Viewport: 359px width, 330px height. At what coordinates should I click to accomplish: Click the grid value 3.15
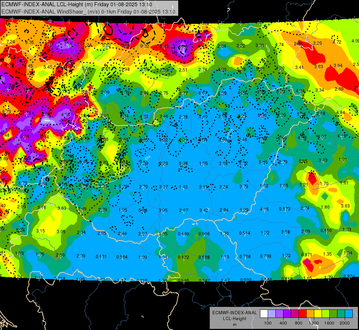pyautogui.click(x=41, y=231)
